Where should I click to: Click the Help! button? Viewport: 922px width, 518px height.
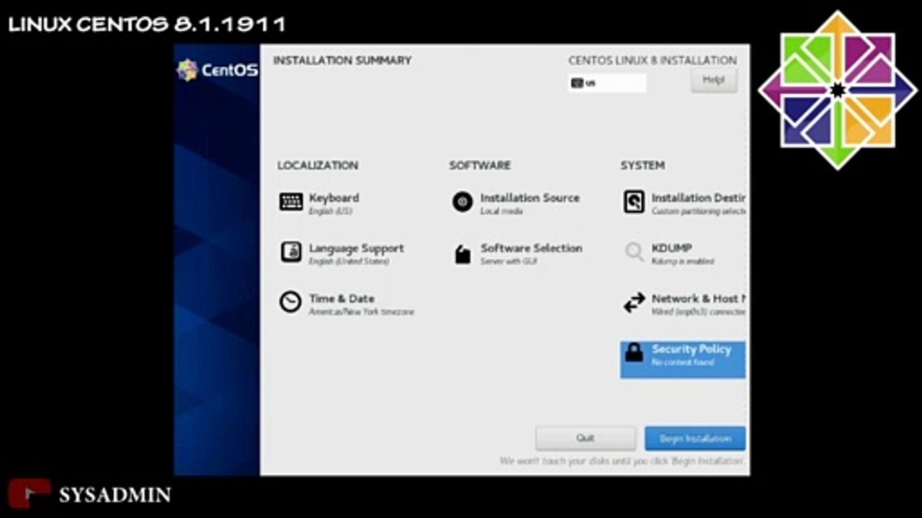tap(713, 80)
